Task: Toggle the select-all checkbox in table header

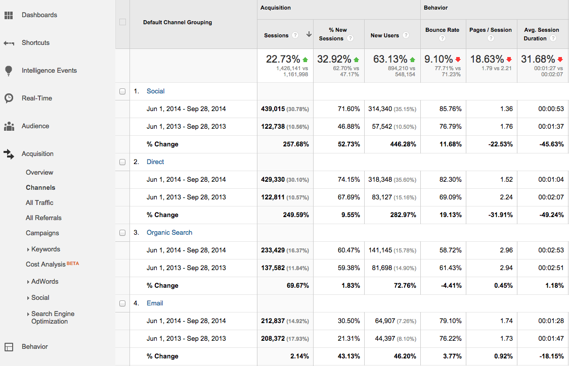Action: click(x=122, y=22)
